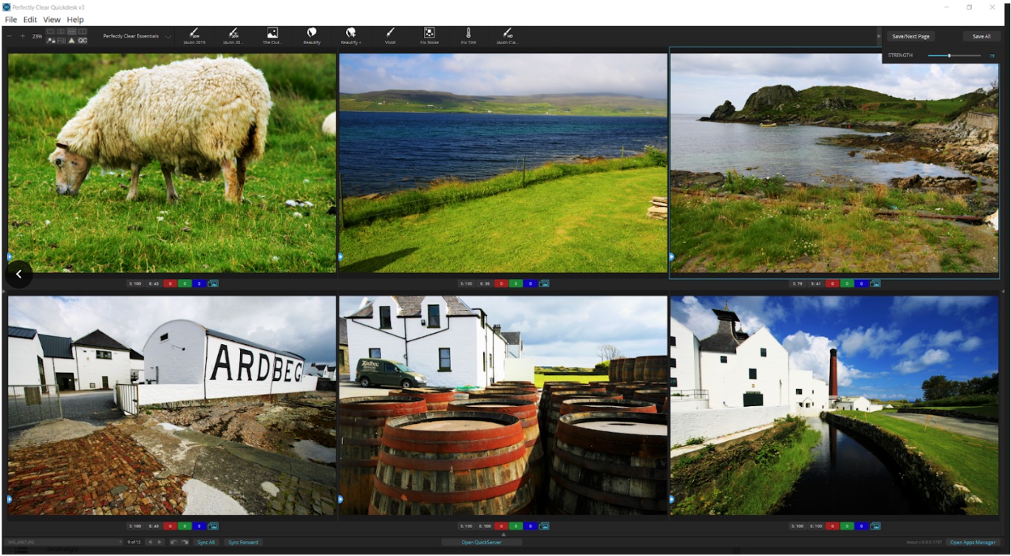Open the Perfectly Clear Essentials preset dropdown

point(137,36)
